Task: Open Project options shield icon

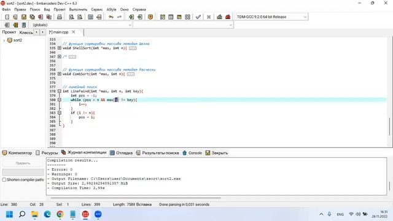Action: click(150, 17)
